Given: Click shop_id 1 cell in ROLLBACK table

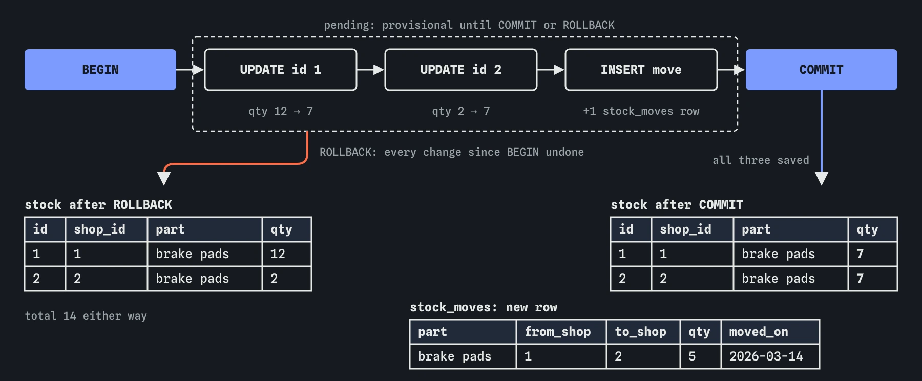Looking at the screenshot, I should tap(107, 254).
